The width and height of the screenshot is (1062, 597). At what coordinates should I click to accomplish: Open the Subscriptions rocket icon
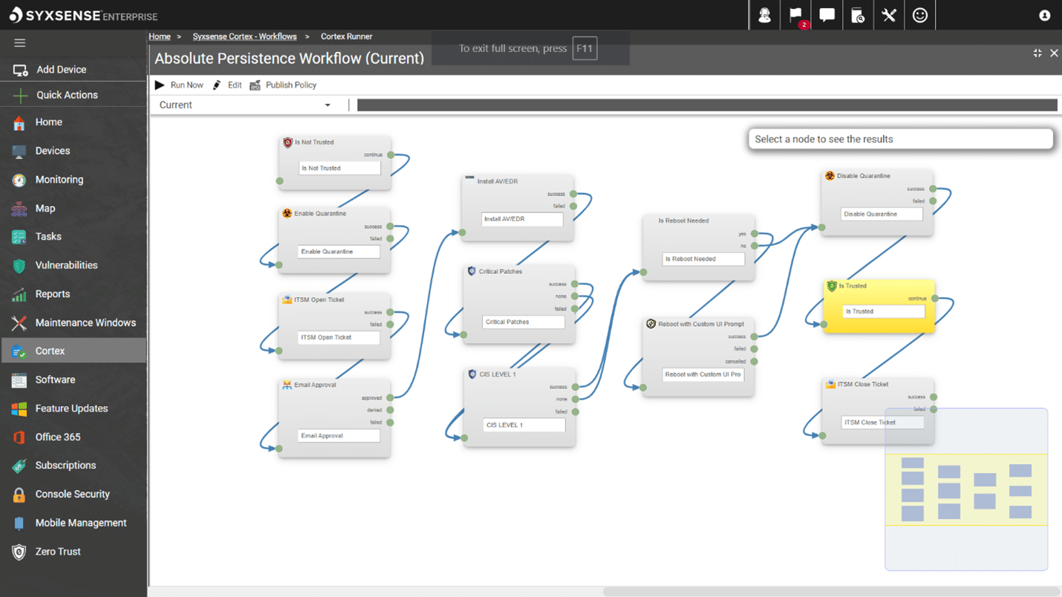click(19, 466)
